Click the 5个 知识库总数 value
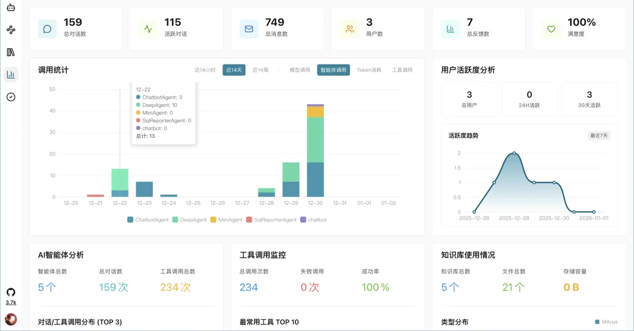Viewport: 634px width, 331px height. (450, 288)
